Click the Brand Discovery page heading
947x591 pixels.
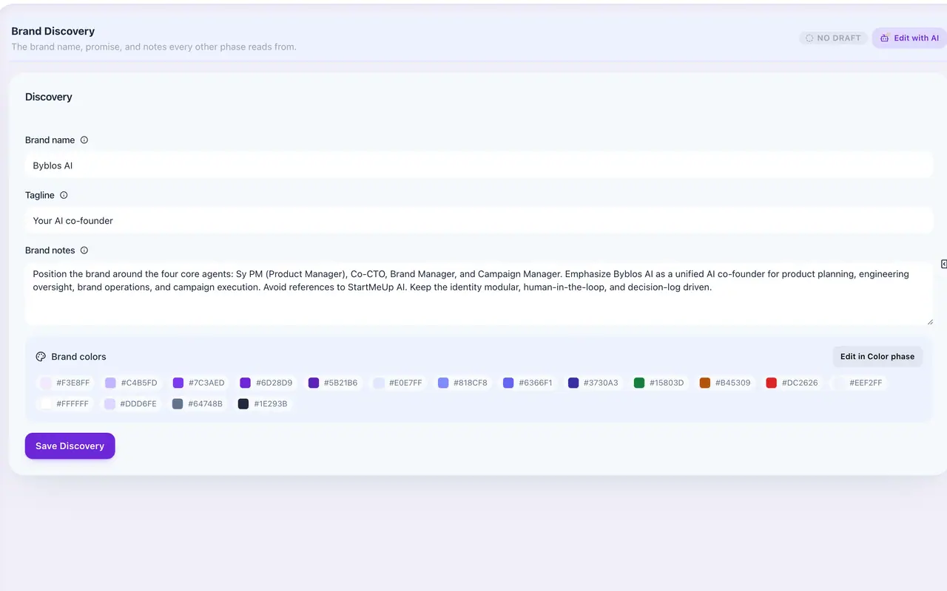click(53, 31)
